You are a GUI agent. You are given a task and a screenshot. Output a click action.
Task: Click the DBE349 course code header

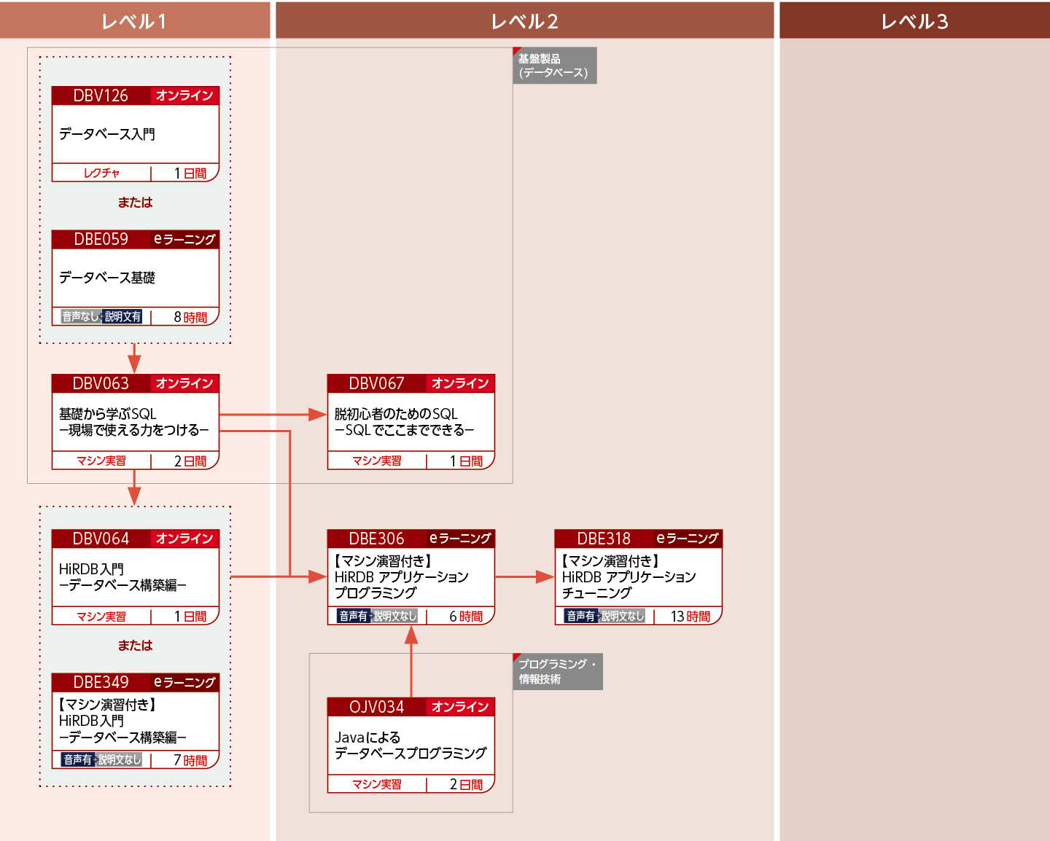(101, 682)
